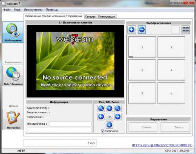Open the Файл menu
This screenshot has height=154, width=196.
(x=7, y=10)
